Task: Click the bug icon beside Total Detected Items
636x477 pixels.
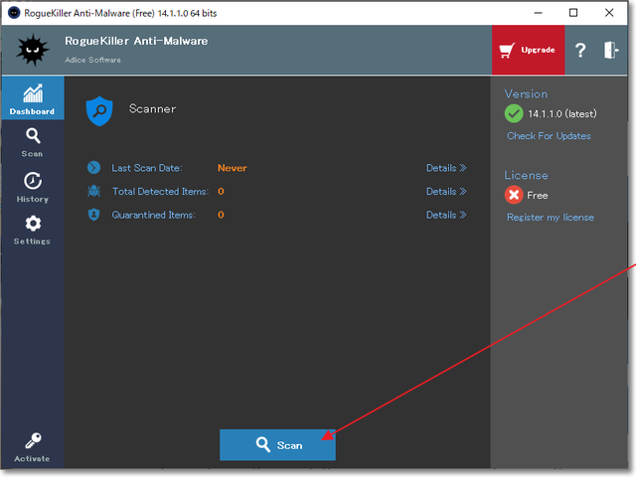Action: tap(93, 192)
